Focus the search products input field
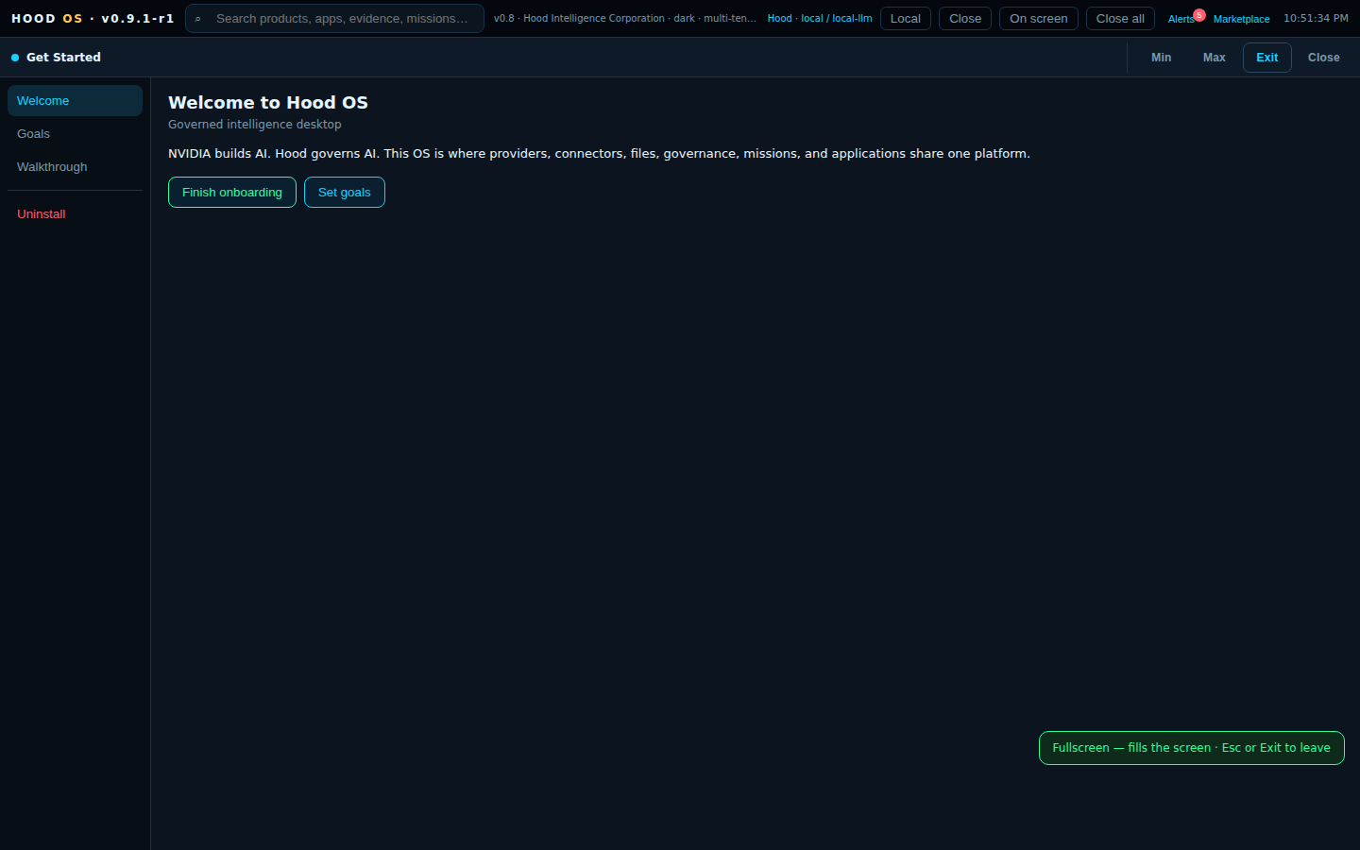Image resolution: width=1360 pixels, height=850 pixels. tap(335, 19)
